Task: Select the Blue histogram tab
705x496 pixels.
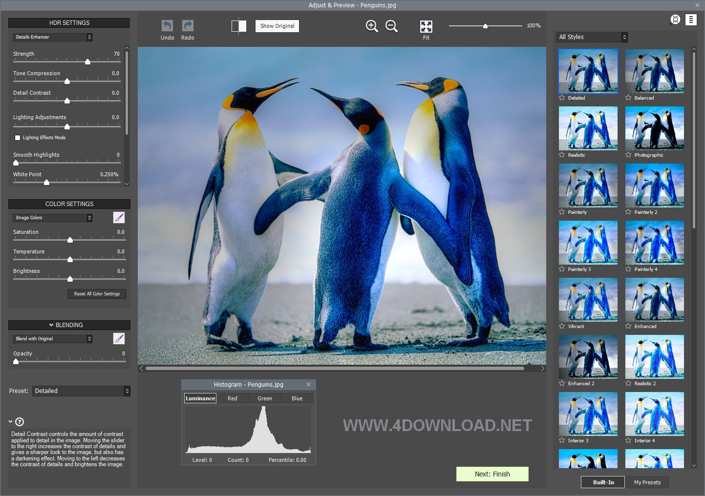Action: click(297, 398)
